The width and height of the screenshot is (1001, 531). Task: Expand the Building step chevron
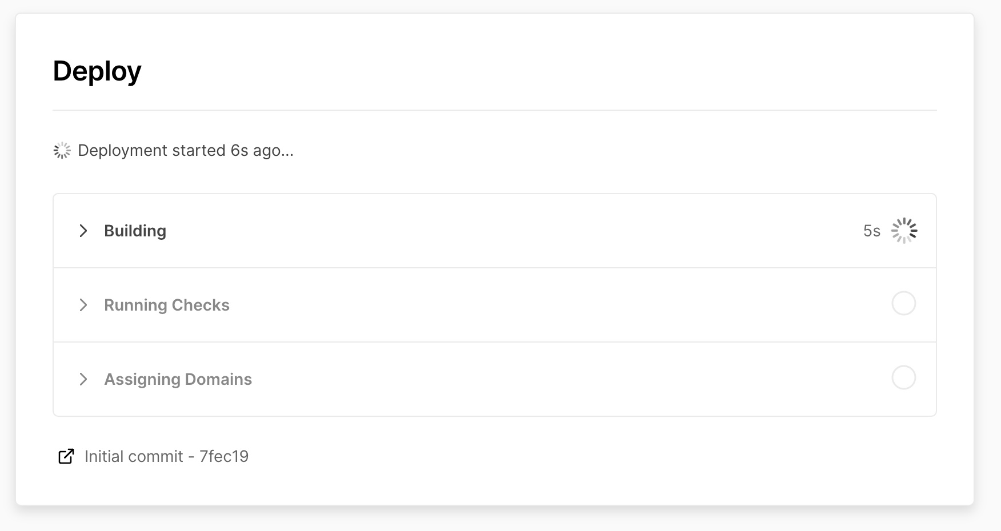(x=83, y=231)
